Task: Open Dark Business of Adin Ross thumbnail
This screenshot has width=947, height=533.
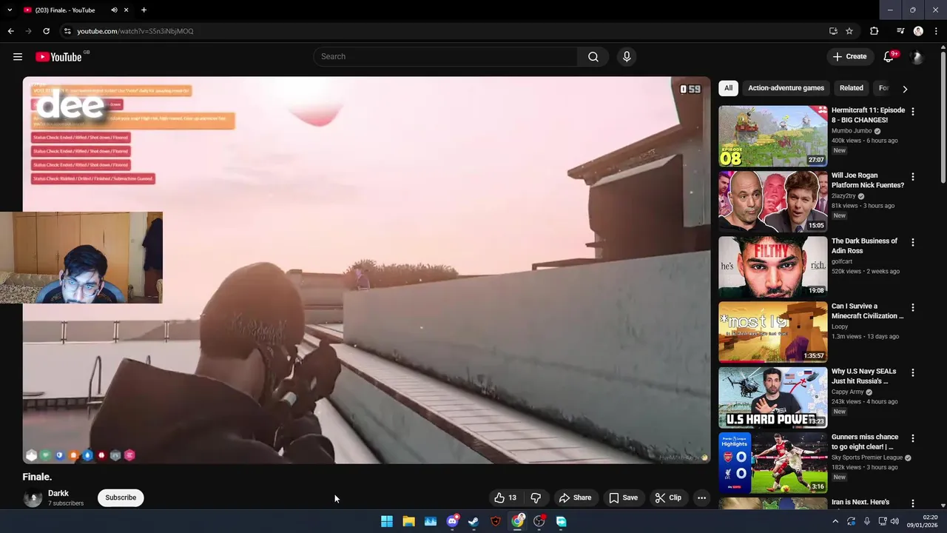Action: coord(772,266)
